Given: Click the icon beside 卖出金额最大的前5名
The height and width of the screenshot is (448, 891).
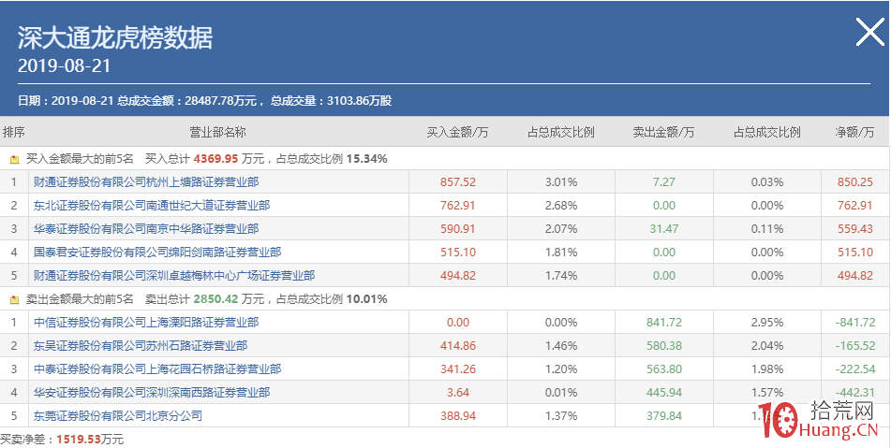Looking at the screenshot, I should point(15,299).
